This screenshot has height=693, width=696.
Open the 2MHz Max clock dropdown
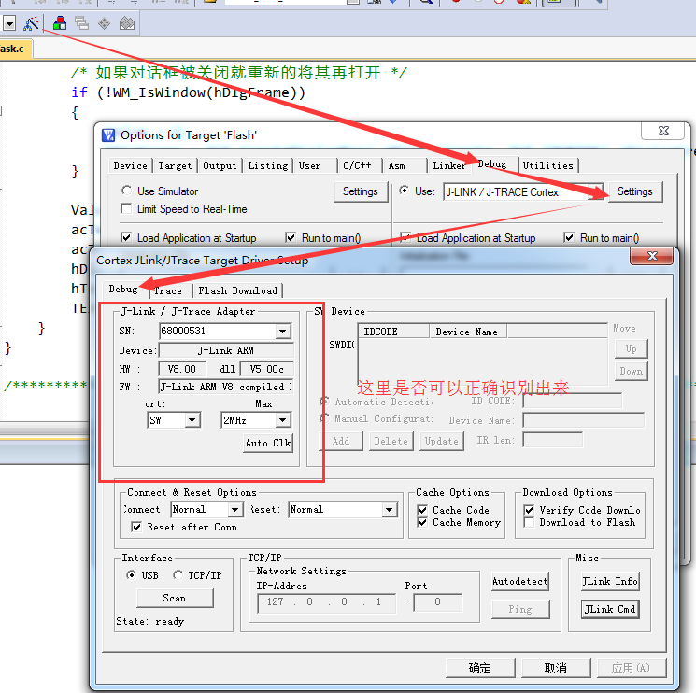click(x=283, y=420)
